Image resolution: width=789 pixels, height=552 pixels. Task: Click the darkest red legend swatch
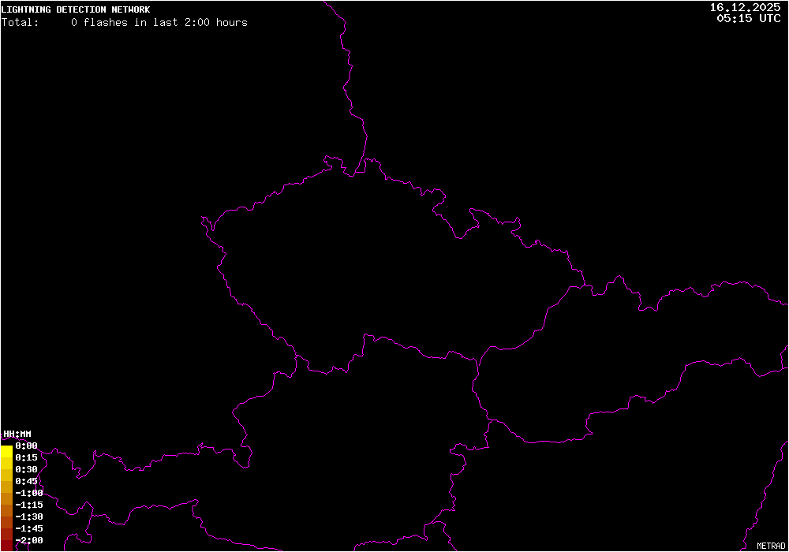(x=6, y=541)
